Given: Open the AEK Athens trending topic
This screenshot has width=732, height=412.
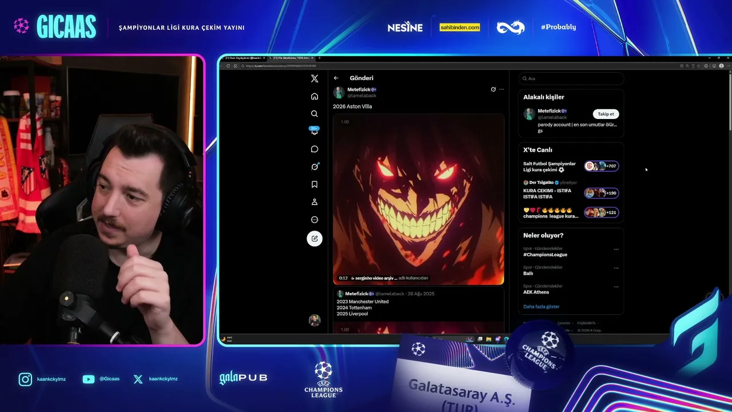Looking at the screenshot, I should pyautogui.click(x=536, y=292).
